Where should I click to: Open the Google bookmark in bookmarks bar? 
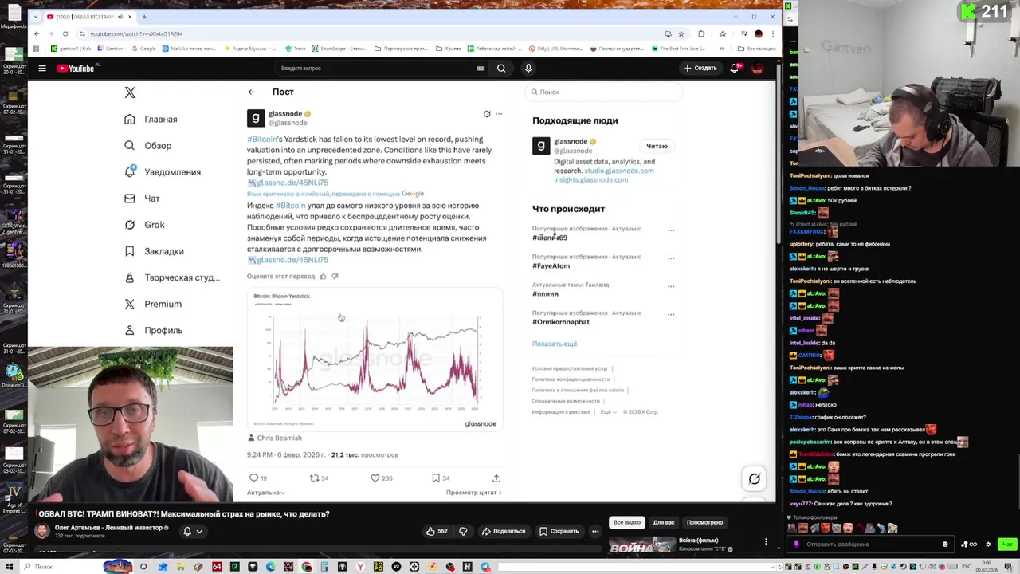(143, 49)
